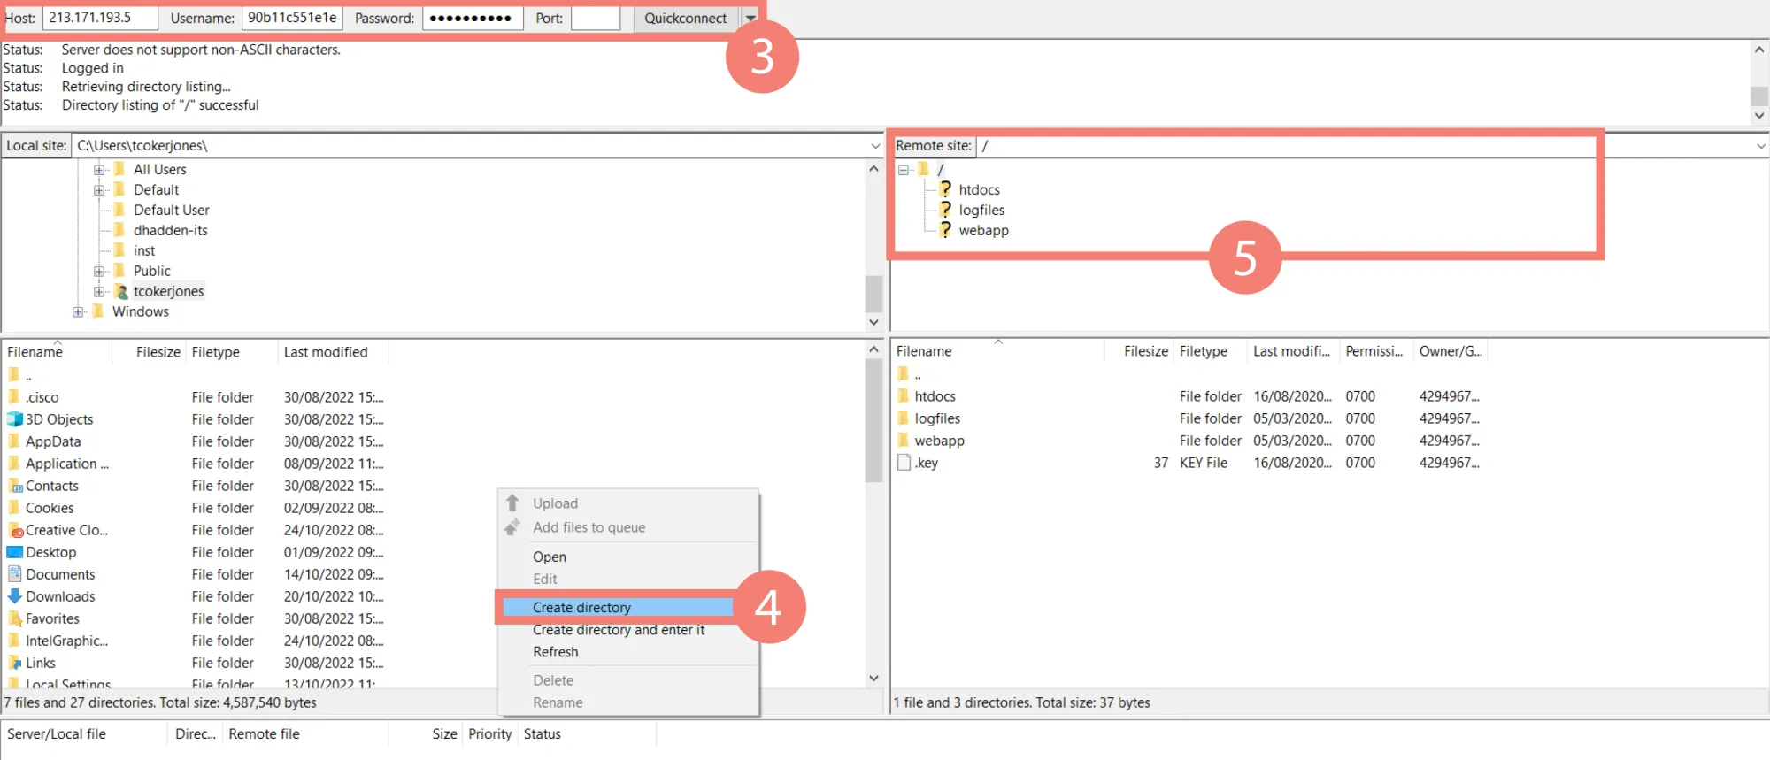Image resolution: width=1770 pixels, height=760 pixels.
Task: Expand the Public tree node
Action: click(99, 271)
